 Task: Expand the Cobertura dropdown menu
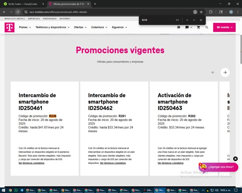click(x=99, y=27)
